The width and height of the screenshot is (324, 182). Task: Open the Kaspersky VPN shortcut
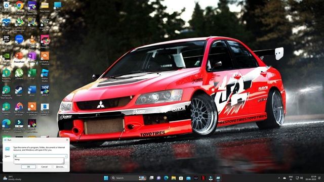coord(6,109)
